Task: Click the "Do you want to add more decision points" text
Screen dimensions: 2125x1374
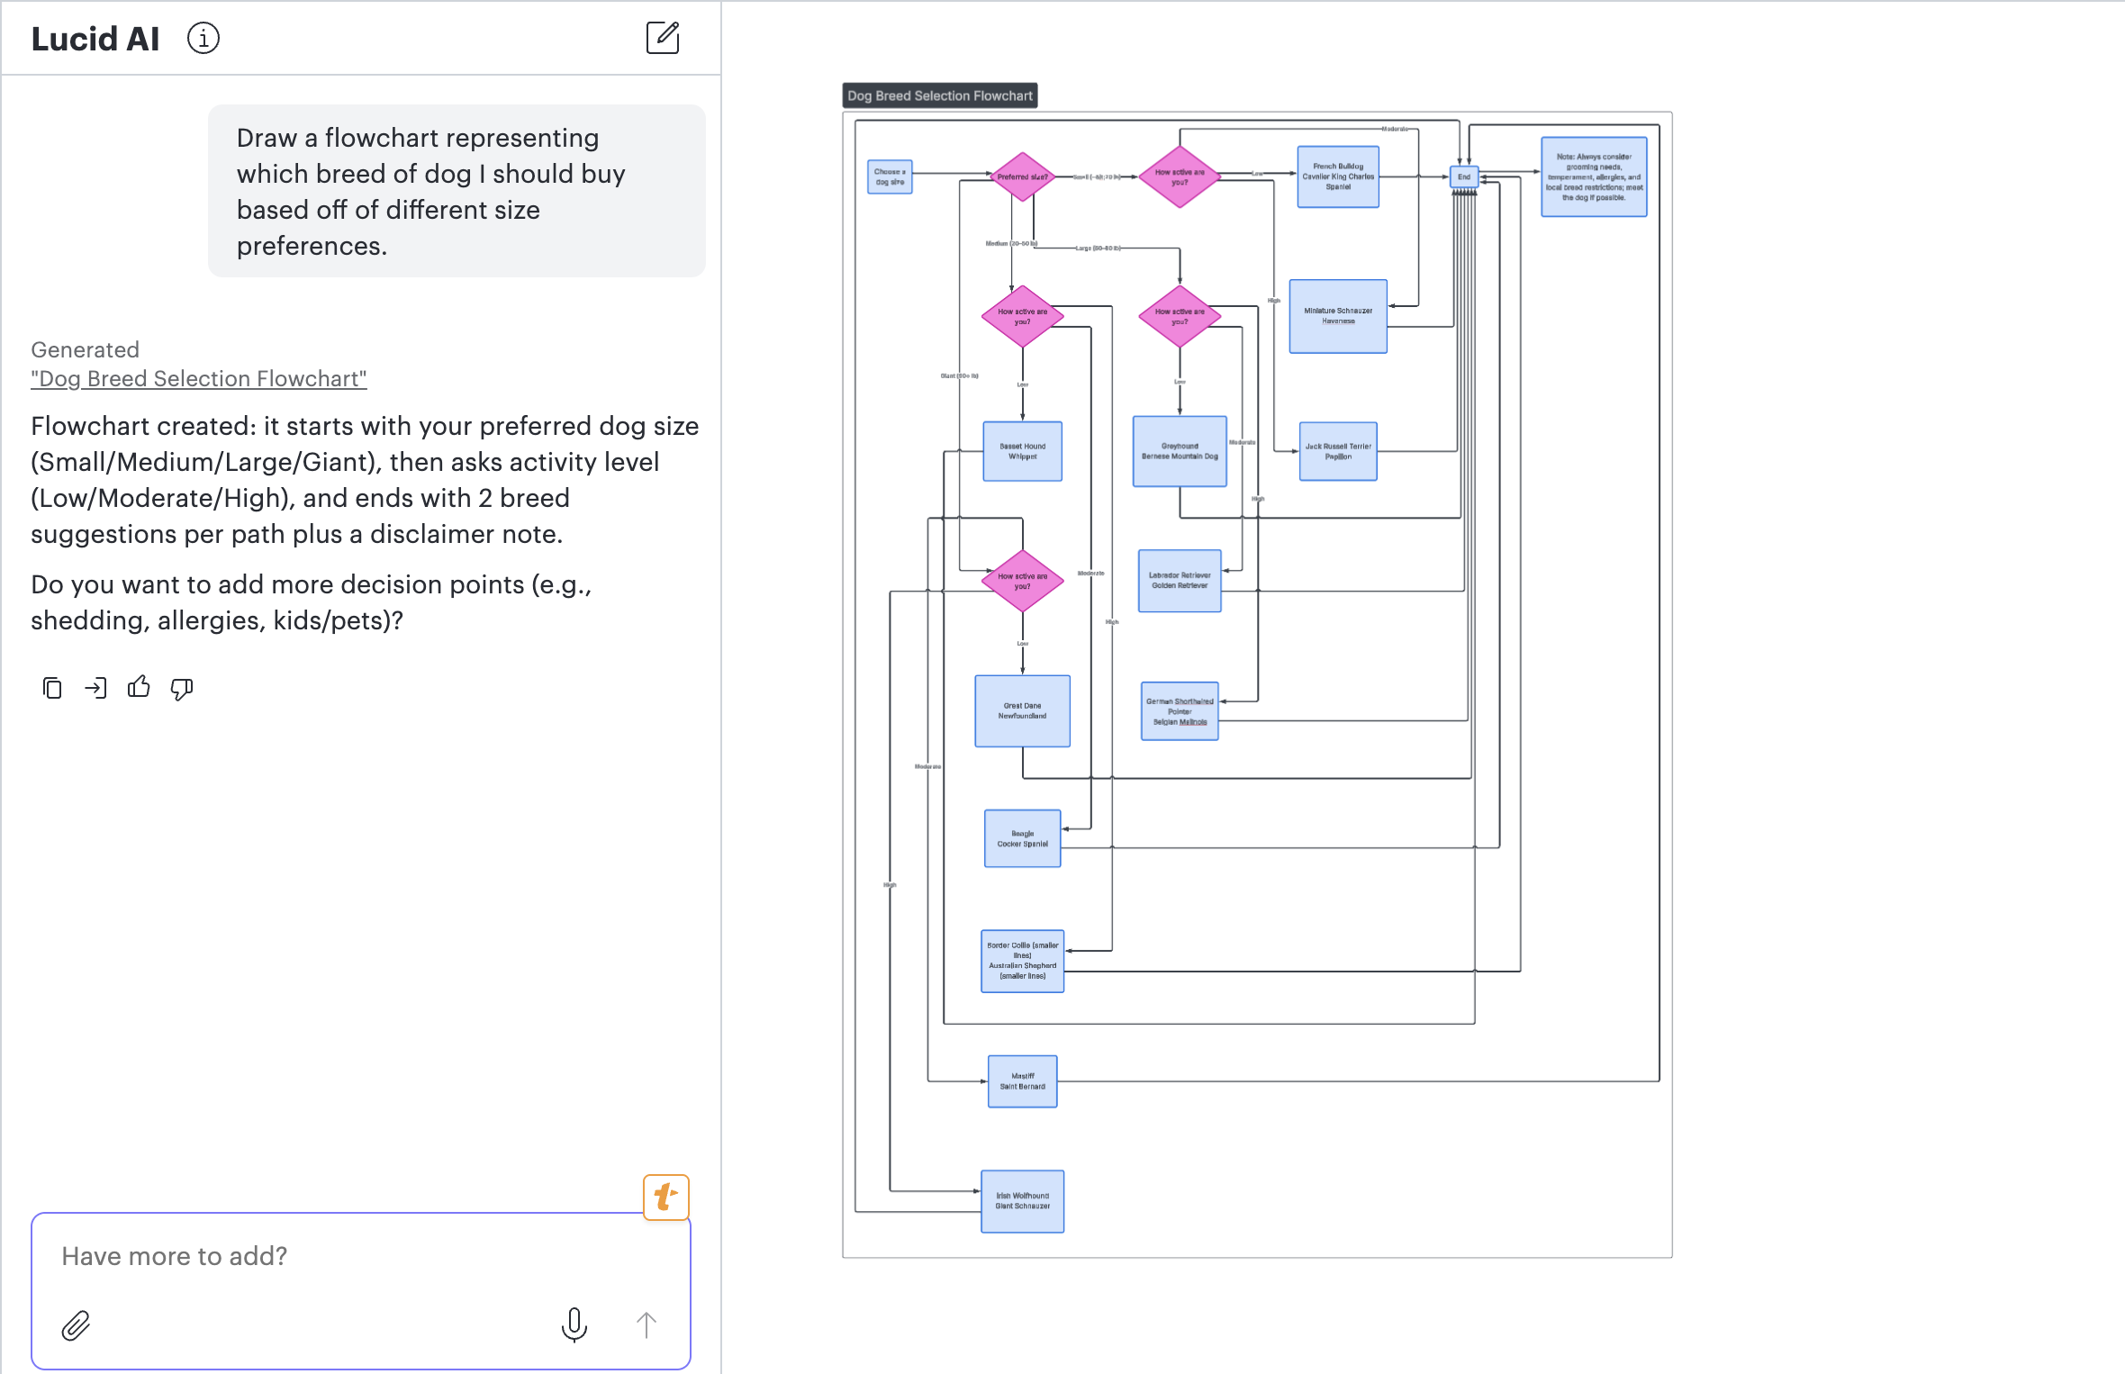Action: tap(312, 602)
